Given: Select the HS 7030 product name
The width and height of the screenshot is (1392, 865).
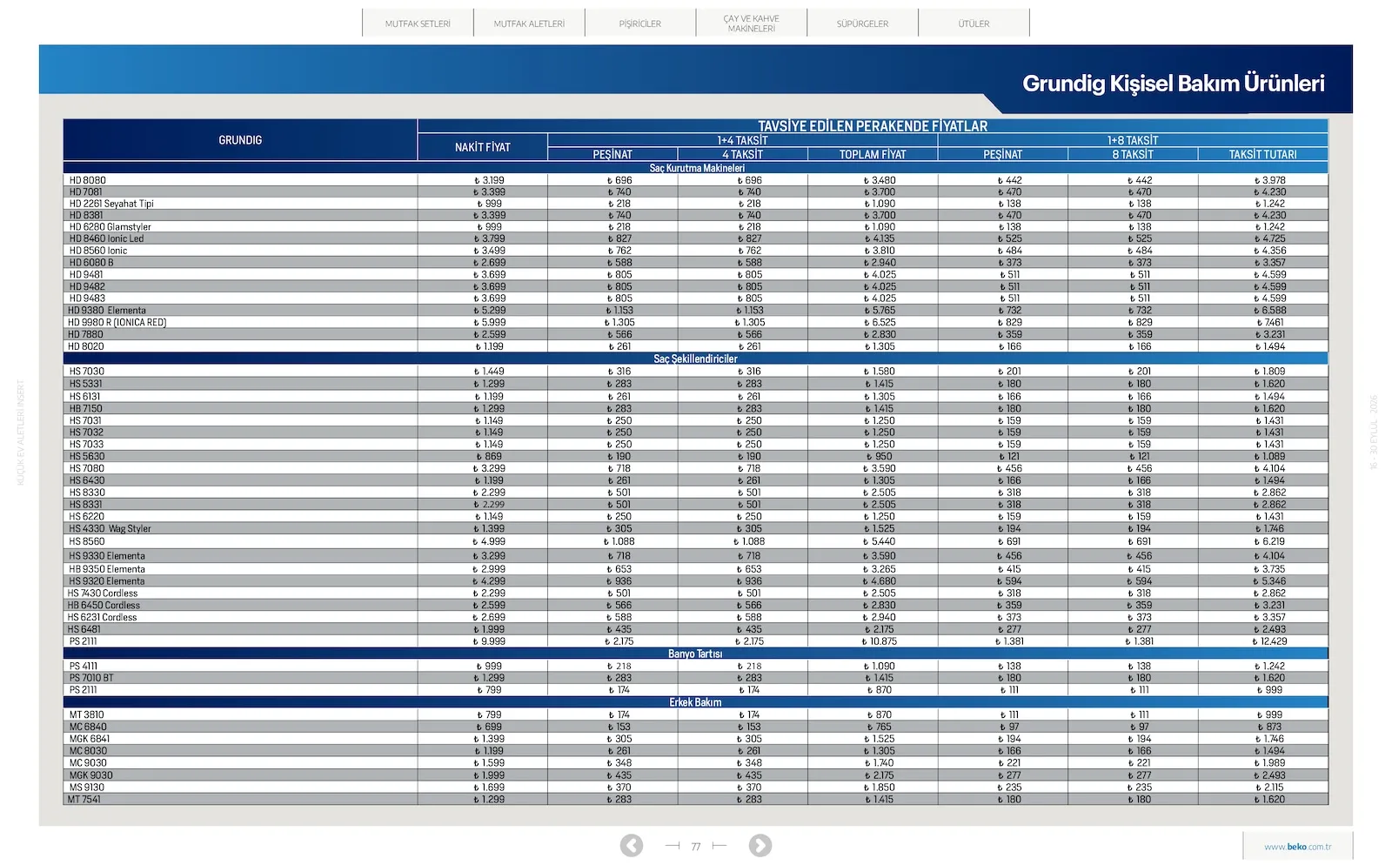Looking at the screenshot, I should click(87, 372).
